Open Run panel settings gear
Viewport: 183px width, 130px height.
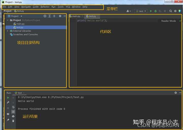176,93
